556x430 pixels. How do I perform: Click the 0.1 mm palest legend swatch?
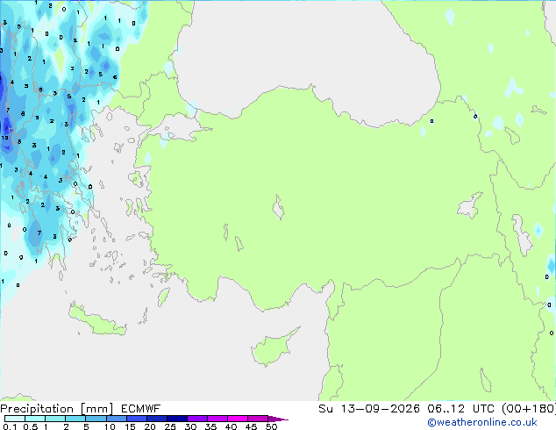[15, 419]
